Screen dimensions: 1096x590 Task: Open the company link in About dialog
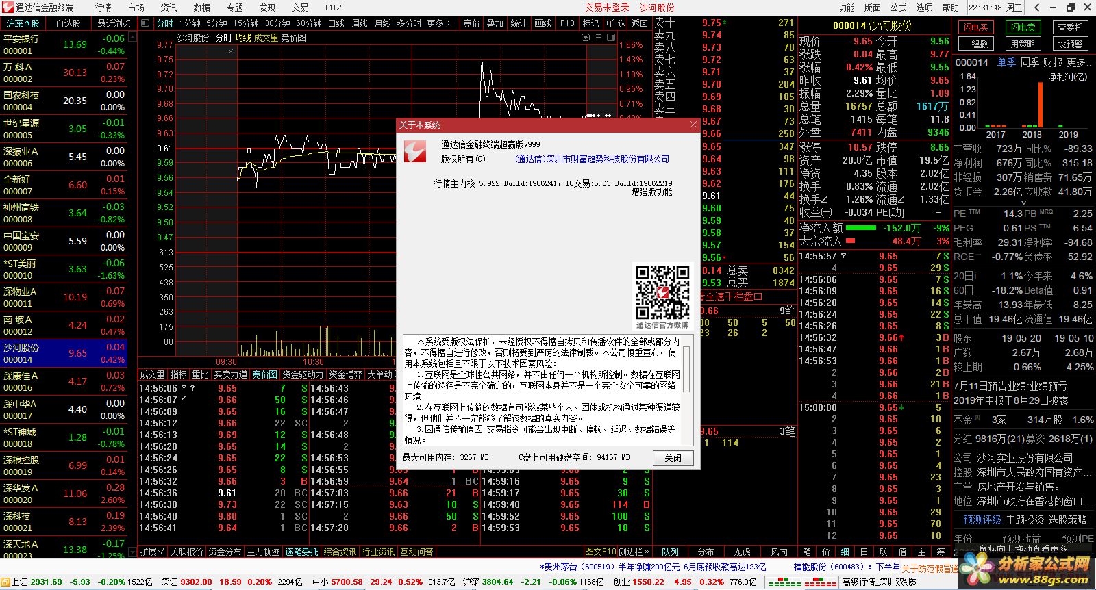(x=593, y=159)
